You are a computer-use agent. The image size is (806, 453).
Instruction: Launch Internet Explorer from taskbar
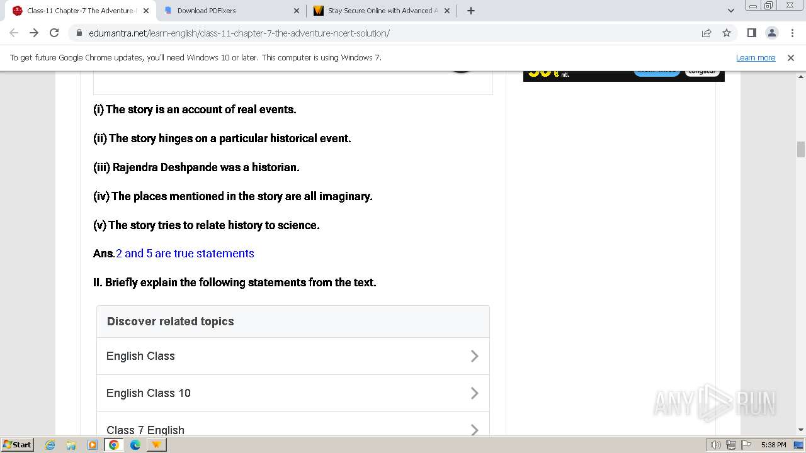[50, 445]
